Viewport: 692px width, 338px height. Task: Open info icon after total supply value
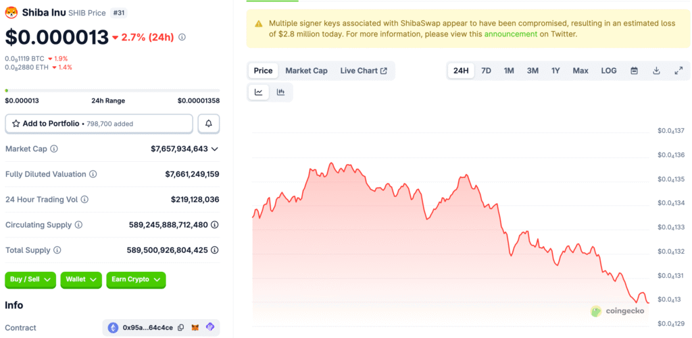point(215,250)
